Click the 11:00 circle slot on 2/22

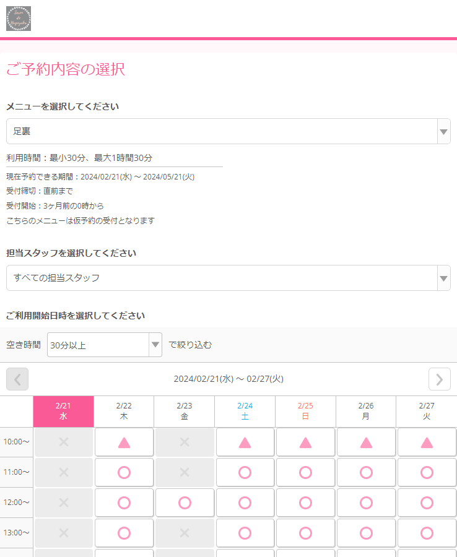124,472
